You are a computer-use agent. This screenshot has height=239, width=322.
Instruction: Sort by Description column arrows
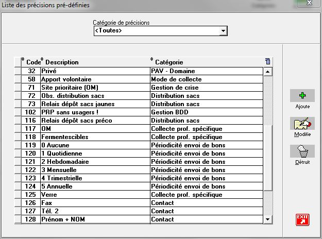[42, 61]
